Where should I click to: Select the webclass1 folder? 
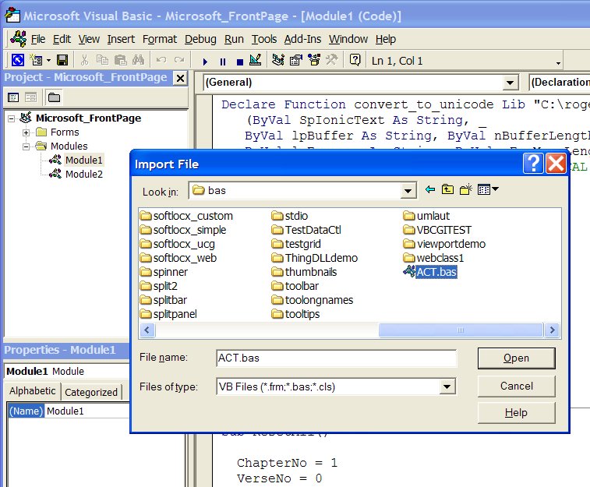(440, 258)
